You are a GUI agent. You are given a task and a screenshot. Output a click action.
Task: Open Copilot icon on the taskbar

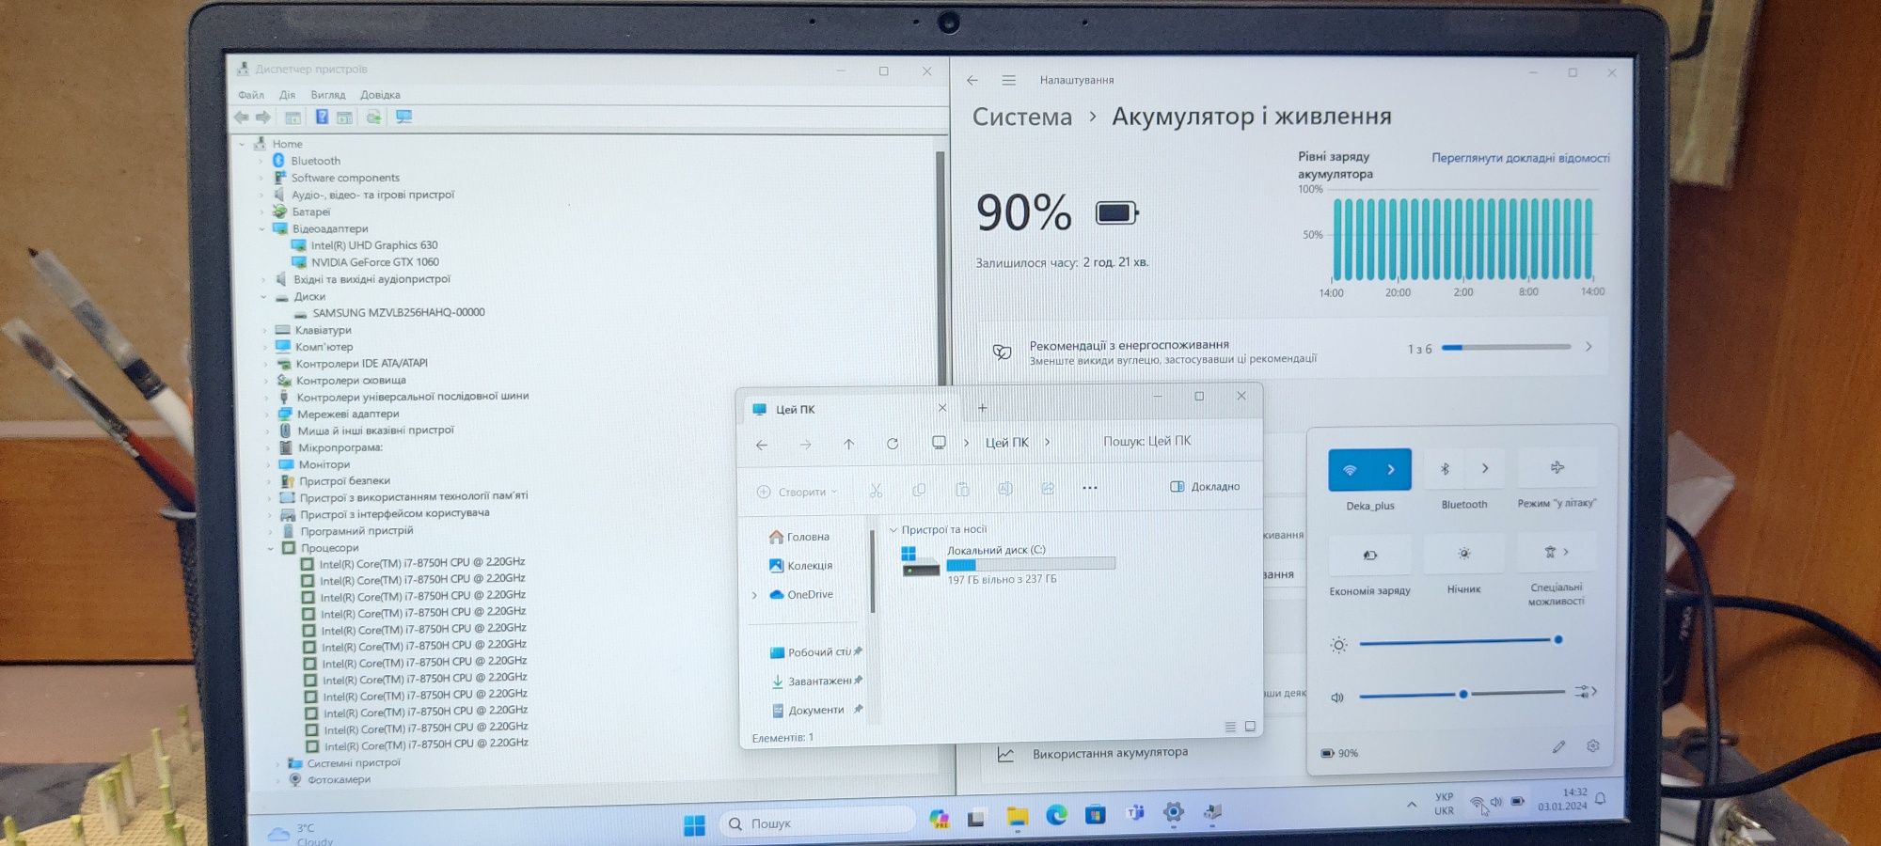point(939,819)
